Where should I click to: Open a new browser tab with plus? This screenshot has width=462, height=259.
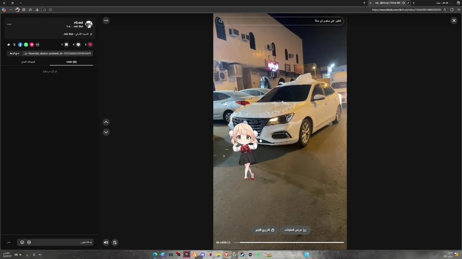[x=364, y=3]
